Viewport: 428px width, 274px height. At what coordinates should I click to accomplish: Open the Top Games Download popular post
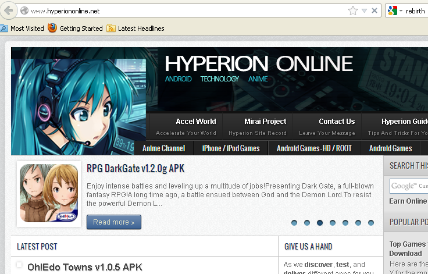pos(408,248)
